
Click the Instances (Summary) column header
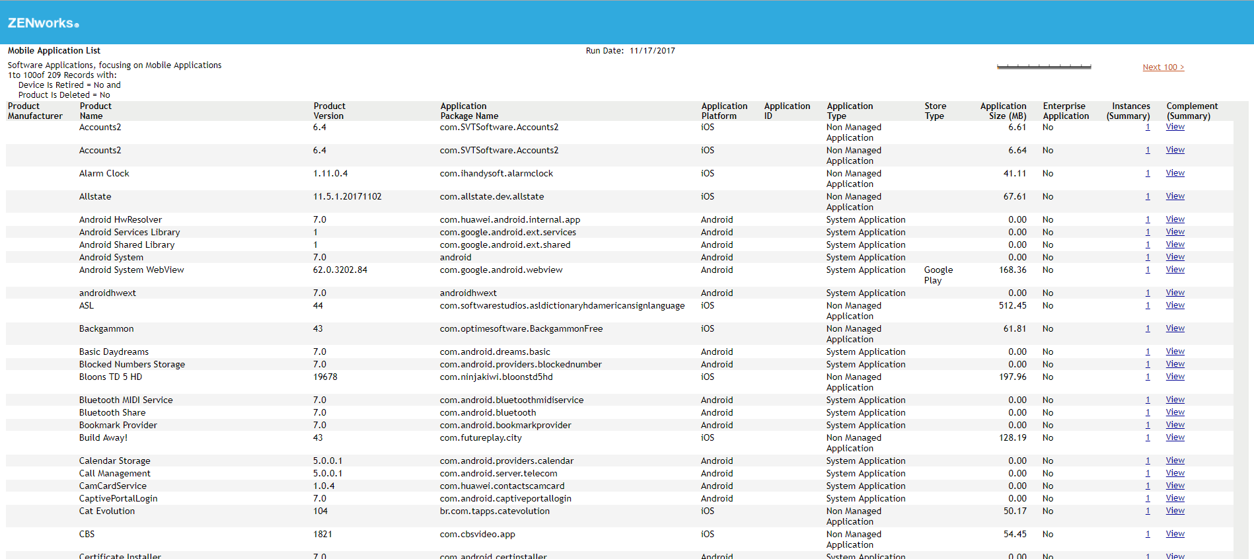coord(1128,111)
